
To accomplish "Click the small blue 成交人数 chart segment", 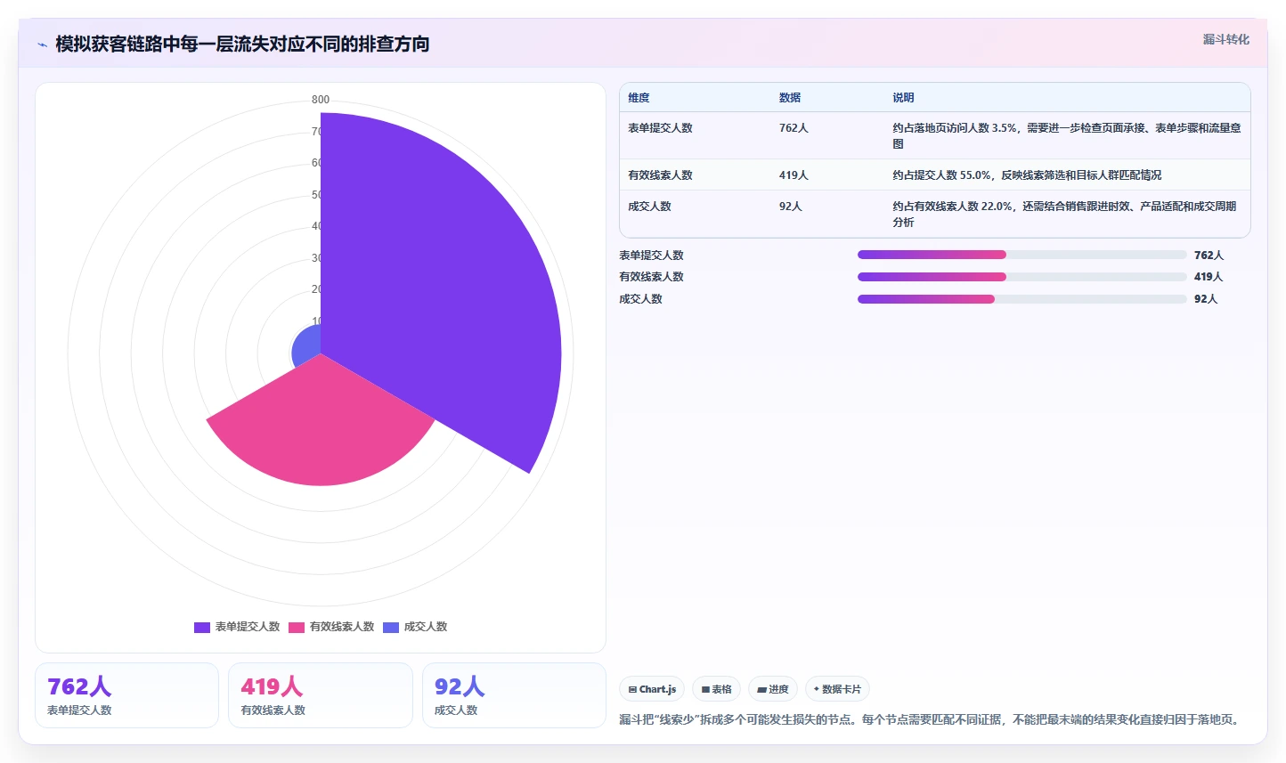I will click(x=308, y=347).
